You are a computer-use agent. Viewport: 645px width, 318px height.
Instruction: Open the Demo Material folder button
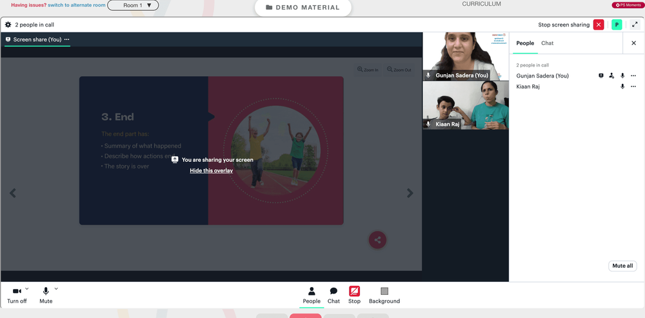[x=303, y=7]
